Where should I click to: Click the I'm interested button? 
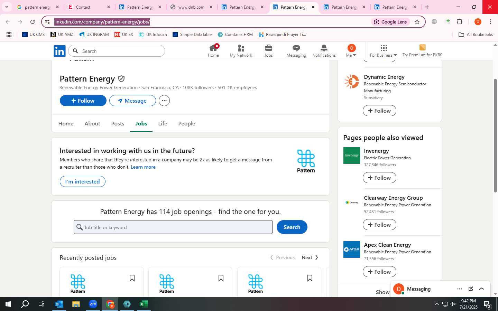pos(83,181)
